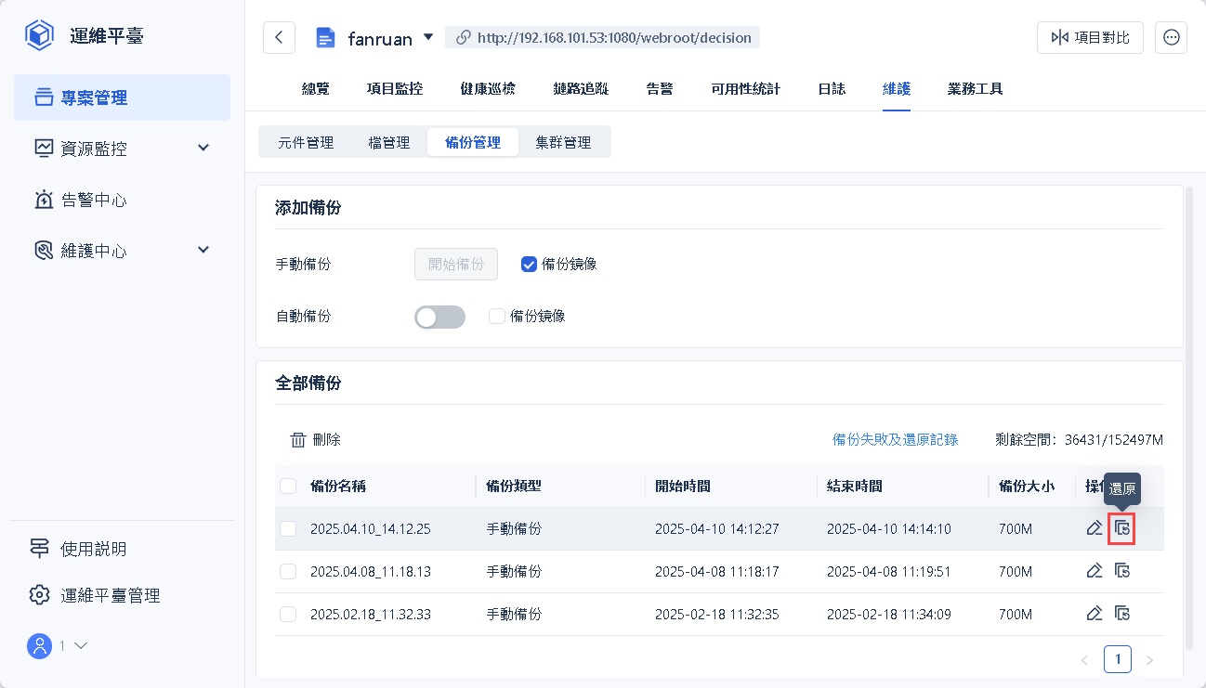Open the 日誌 tab

[832, 88]
